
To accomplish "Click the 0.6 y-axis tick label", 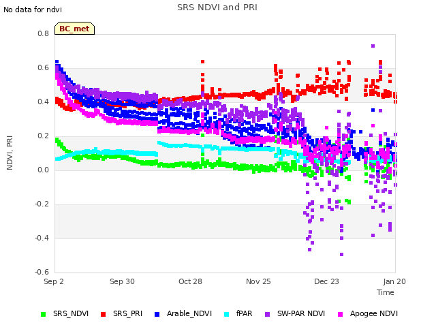I will pyautogui.click(x=44, y=68).
